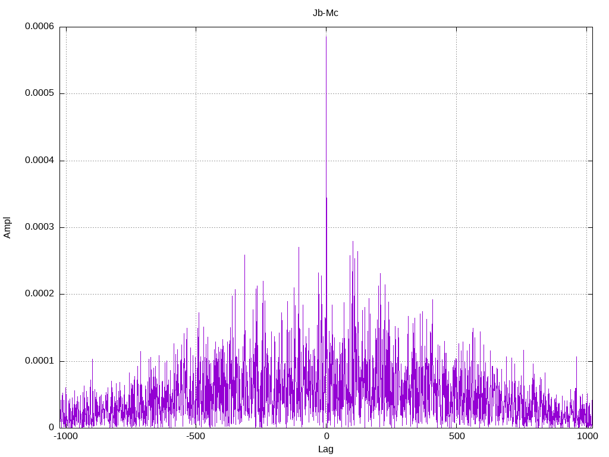Click the y-axis tick label 0.0004
This screenshot has height=457, width=609.
click(39, 160)
